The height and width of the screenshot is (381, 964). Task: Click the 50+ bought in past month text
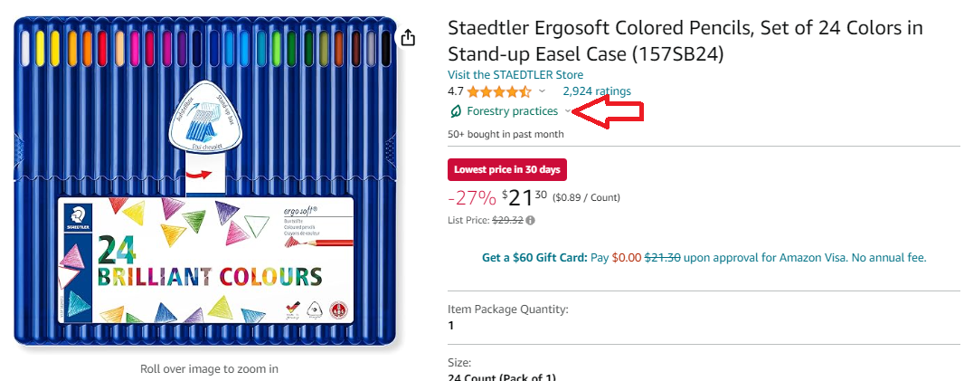point(506,134)
